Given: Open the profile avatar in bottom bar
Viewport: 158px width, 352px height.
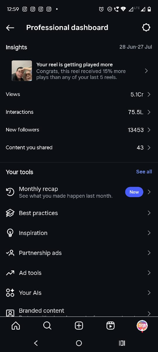Looking at the screenshot, I should coord(142,326).
